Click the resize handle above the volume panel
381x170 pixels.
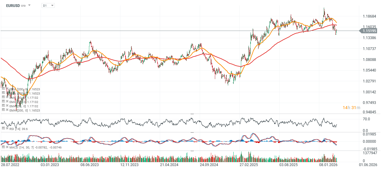192,151
